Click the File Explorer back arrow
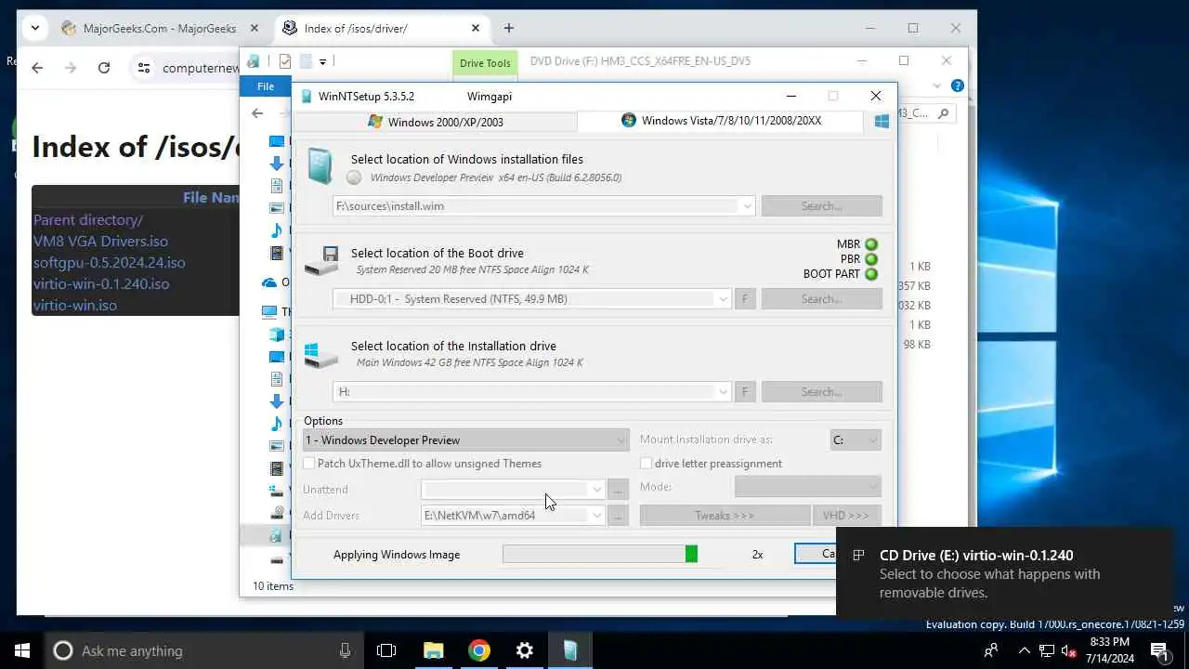 point(257,113)
